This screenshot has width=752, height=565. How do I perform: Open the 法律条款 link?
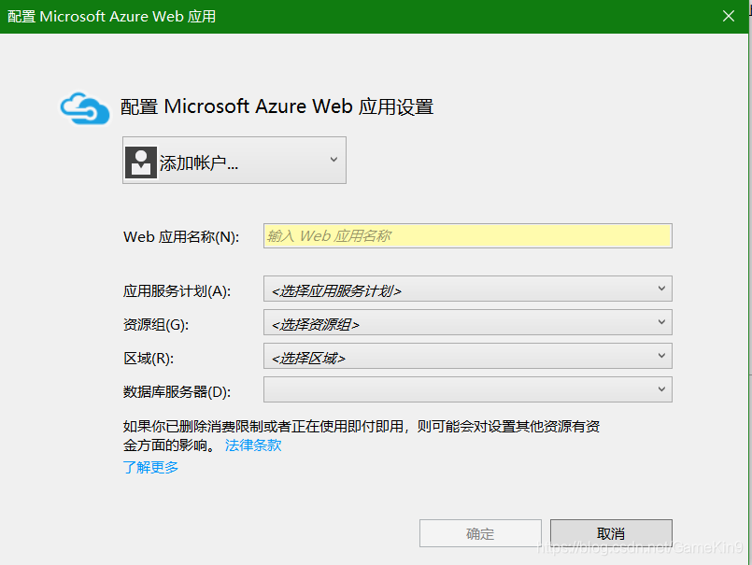pos(253,445)
